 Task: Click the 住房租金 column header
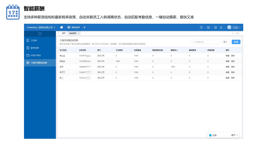[x=137, y=50]
